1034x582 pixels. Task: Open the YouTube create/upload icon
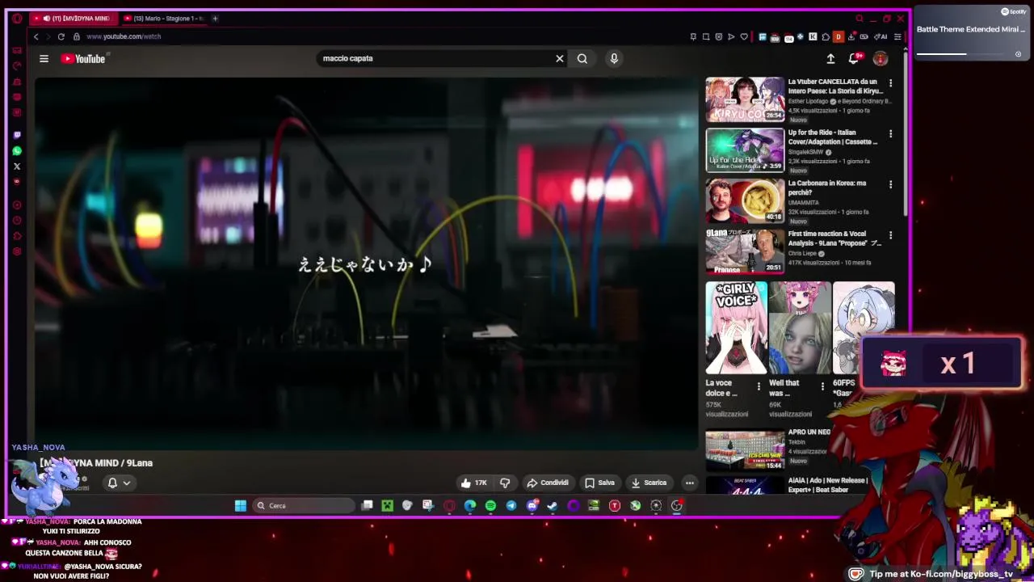tap(830, 58)
